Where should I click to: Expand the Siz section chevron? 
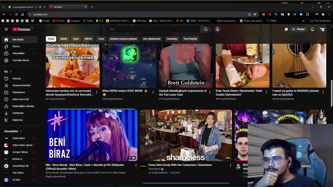pyautogui.click(x=11, y=72)
